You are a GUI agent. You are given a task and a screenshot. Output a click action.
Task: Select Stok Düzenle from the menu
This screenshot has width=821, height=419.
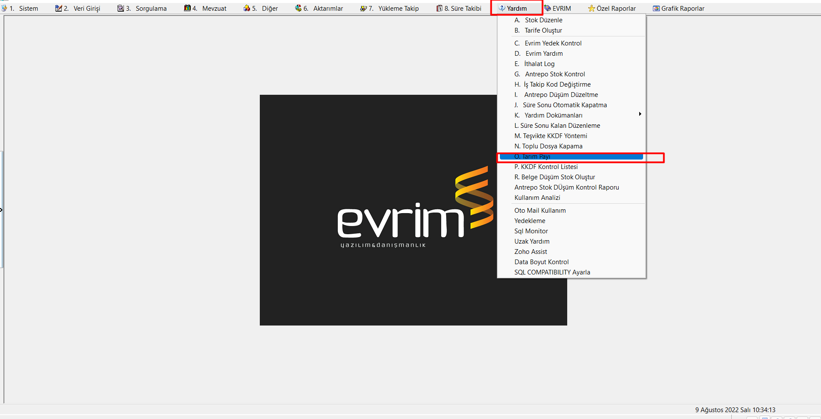(571, 20)
